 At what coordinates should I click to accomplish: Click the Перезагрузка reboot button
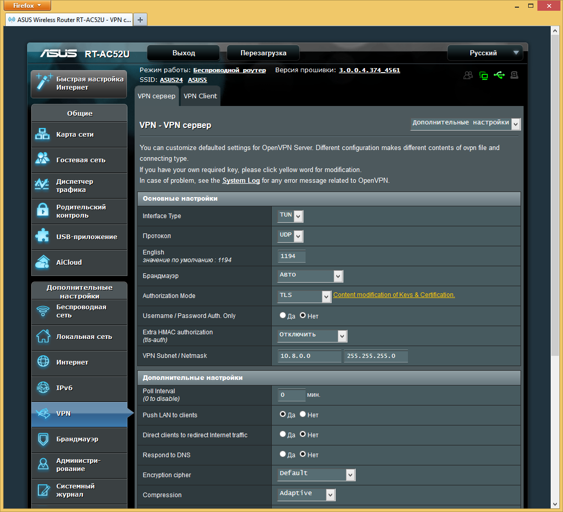click(263, 53)
